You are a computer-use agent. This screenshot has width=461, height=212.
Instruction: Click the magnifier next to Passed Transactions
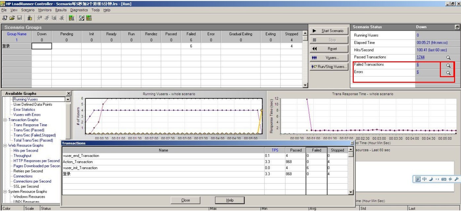tap(448, 58)
